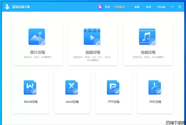Open the Excel compression icon
Screen dimensions: 186x125
(x=72, y=87)
